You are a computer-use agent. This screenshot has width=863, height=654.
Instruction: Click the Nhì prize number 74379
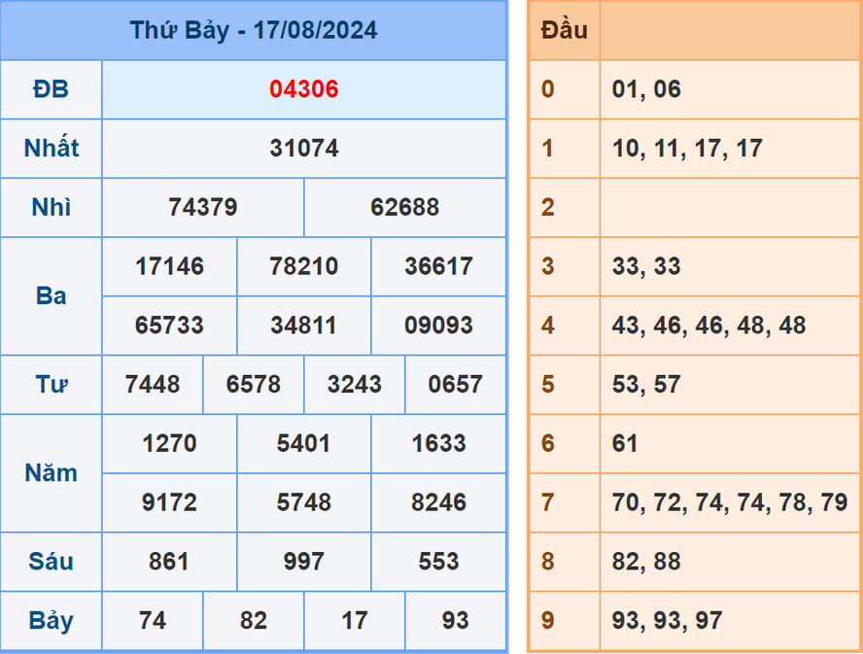pyautogui.click(x=202, y=207)
